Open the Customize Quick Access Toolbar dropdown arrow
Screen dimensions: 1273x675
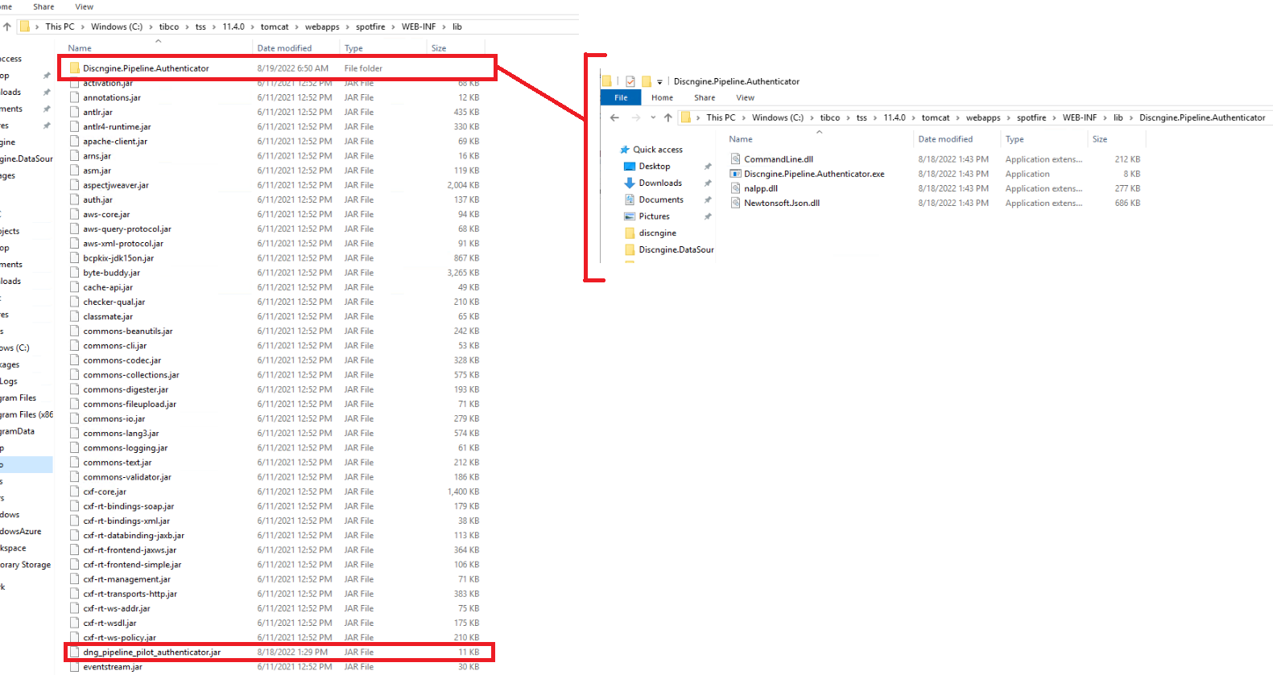point(659,82)
